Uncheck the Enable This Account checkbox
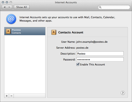Image resolution: width=132 pixels, height=102 pixels. pyautogui.click(x=78, y=64)
